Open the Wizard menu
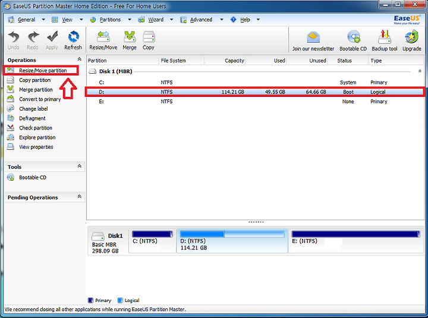This screenshot has height=318, width=428. tap(156, 20)
